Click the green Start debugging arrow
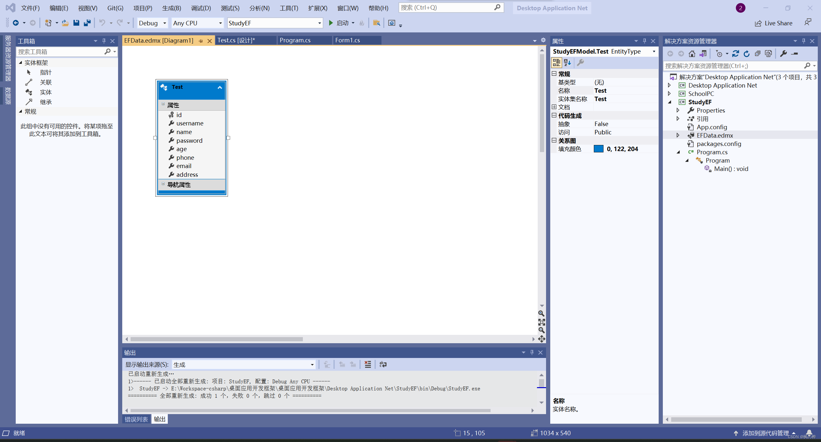Image resolution: width=821 pixels, height=442 pixels. click(x=331, y=23)
